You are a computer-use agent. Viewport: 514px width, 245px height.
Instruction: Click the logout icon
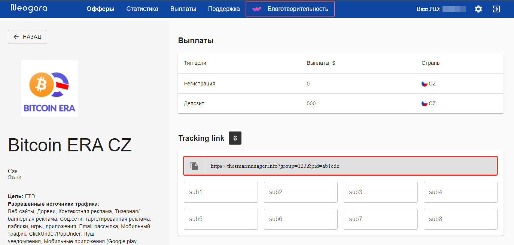496,9
